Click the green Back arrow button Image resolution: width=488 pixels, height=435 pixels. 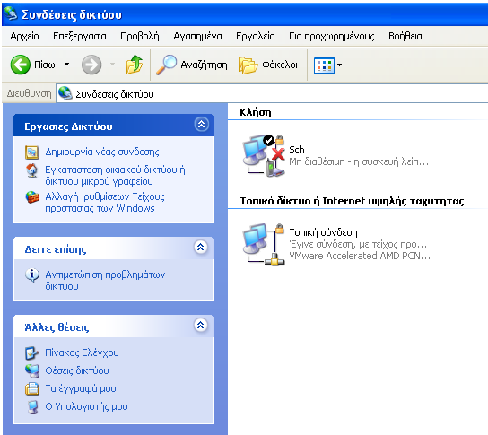click(x=21, y=65)
